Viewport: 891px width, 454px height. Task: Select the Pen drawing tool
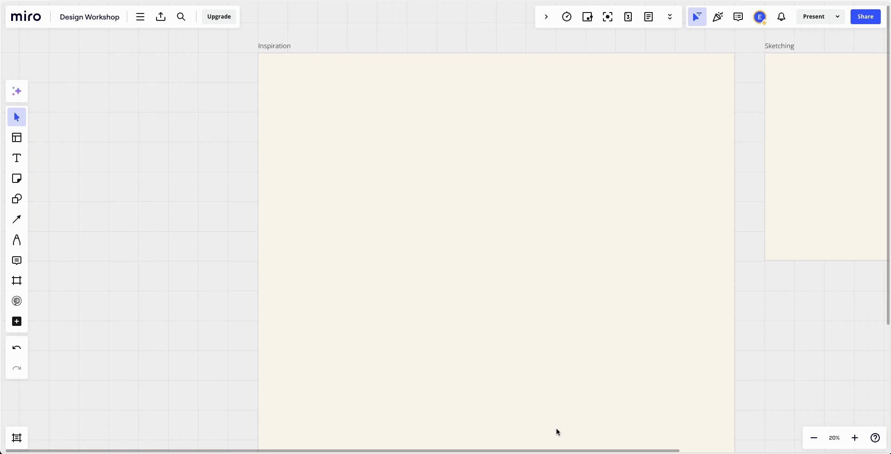point(17,240)
